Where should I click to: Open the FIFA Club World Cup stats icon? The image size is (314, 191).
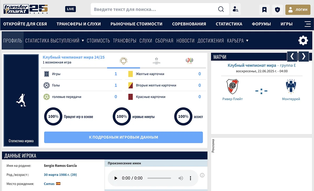point(124,60)
